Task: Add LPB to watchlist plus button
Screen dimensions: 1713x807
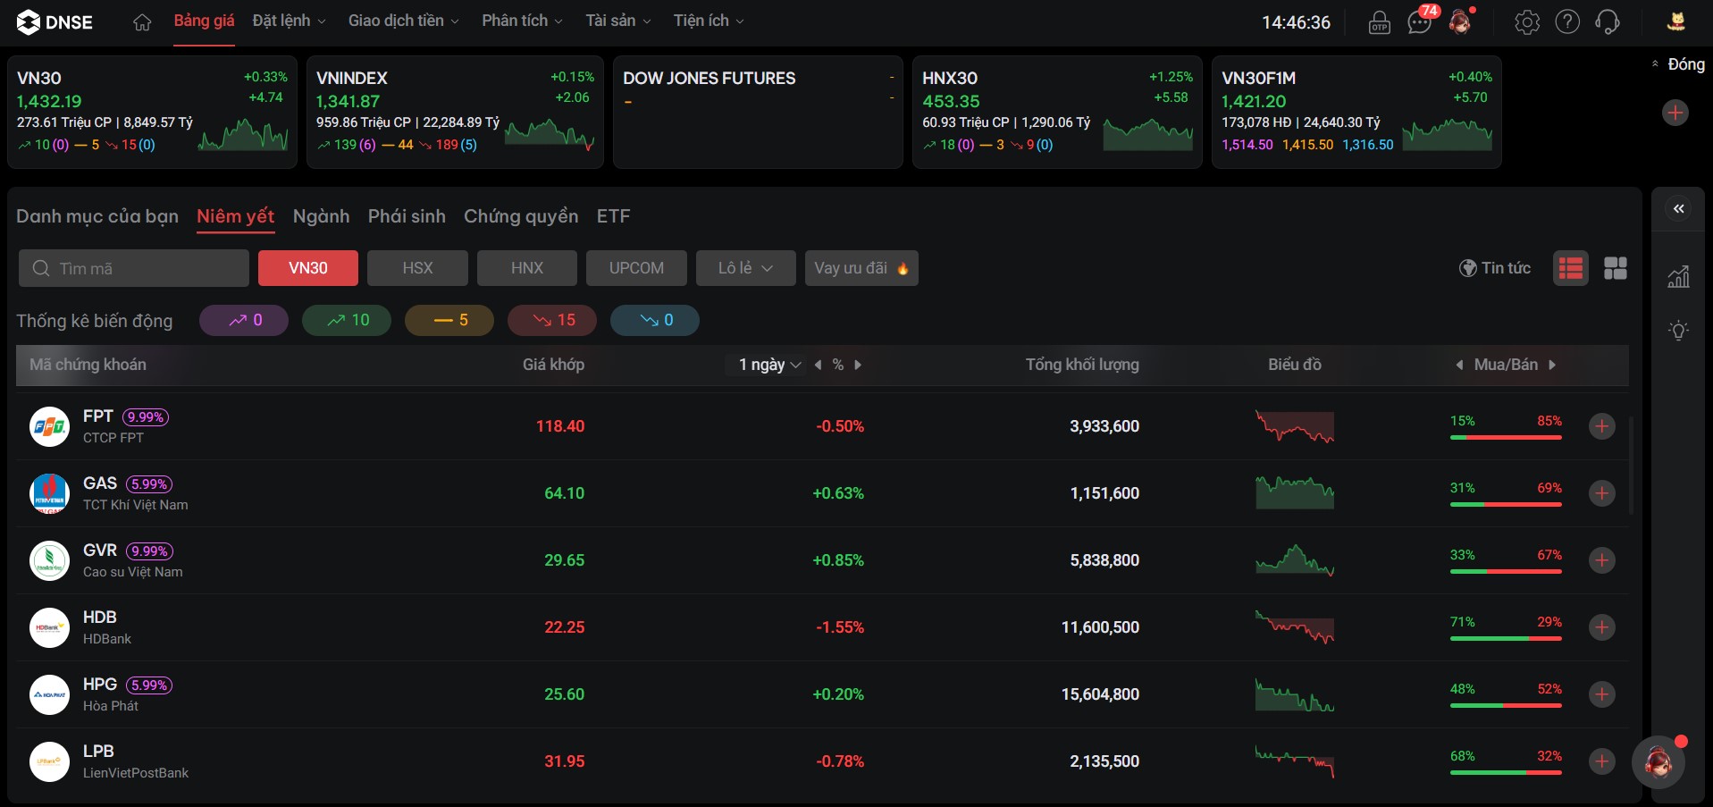Action: pos(1602,761)
